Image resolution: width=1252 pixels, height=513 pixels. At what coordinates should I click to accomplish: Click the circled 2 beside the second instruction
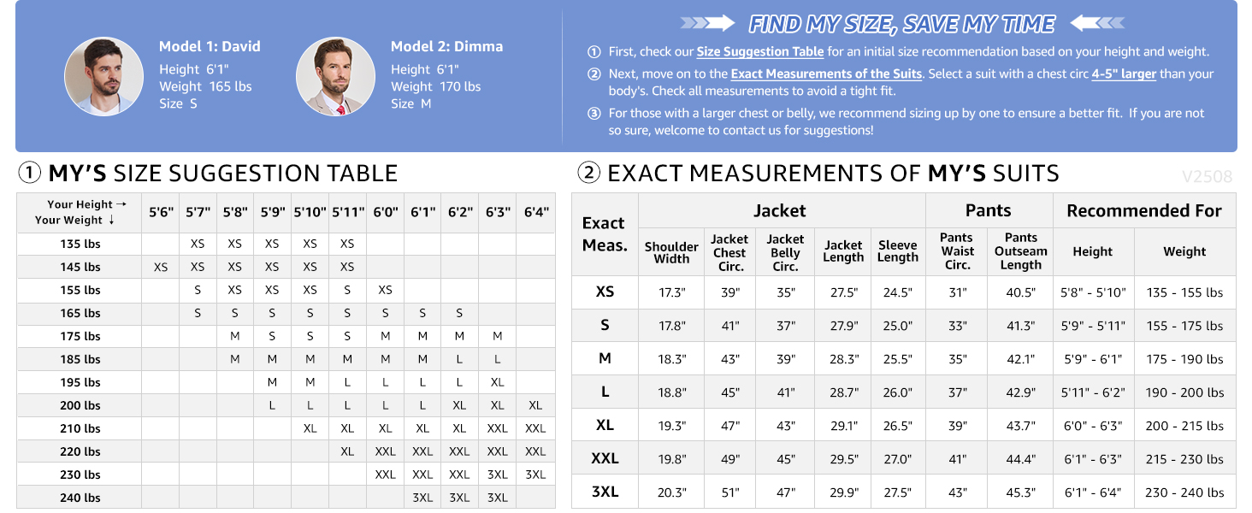(594, 74)
